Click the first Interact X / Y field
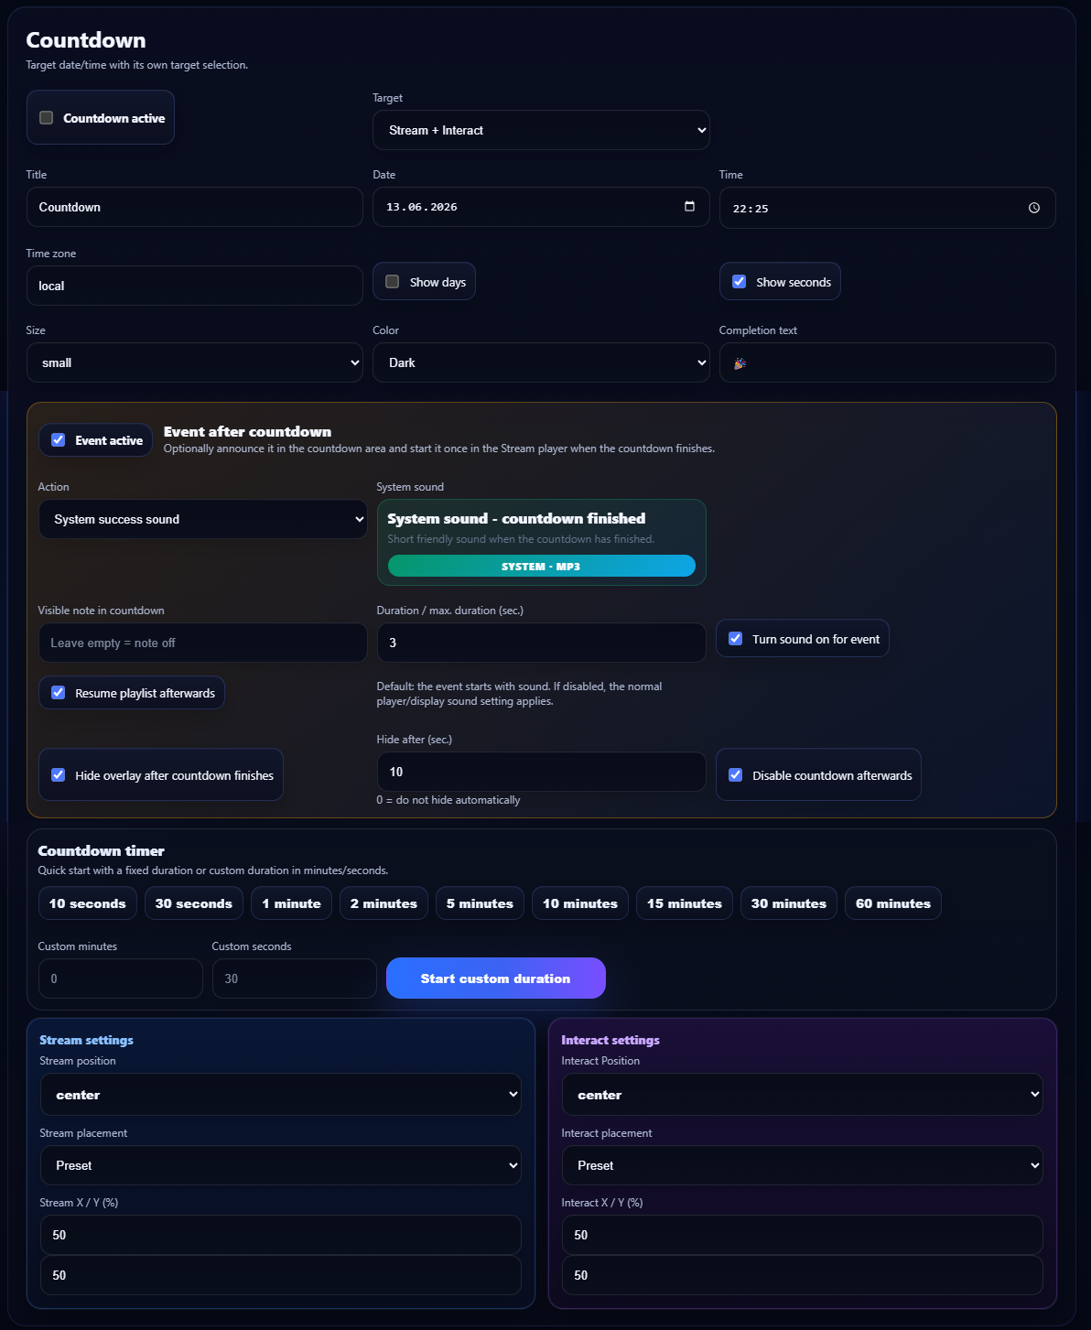The height and width of the screenshot is (1330, 1091). [x=803, y=1235]
